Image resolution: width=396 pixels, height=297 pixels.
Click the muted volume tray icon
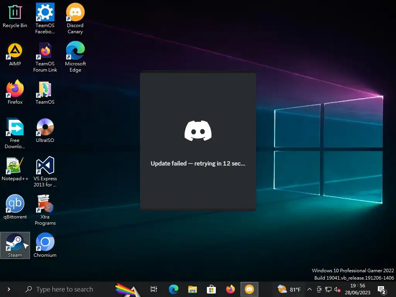pyautogui.click(x=337, y=289)
